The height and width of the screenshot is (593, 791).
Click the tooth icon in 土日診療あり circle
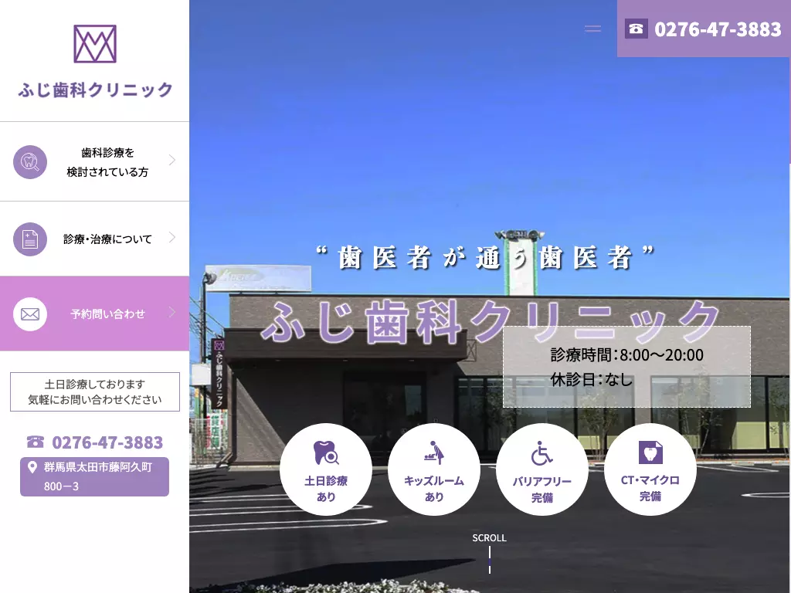pos(326,452)
